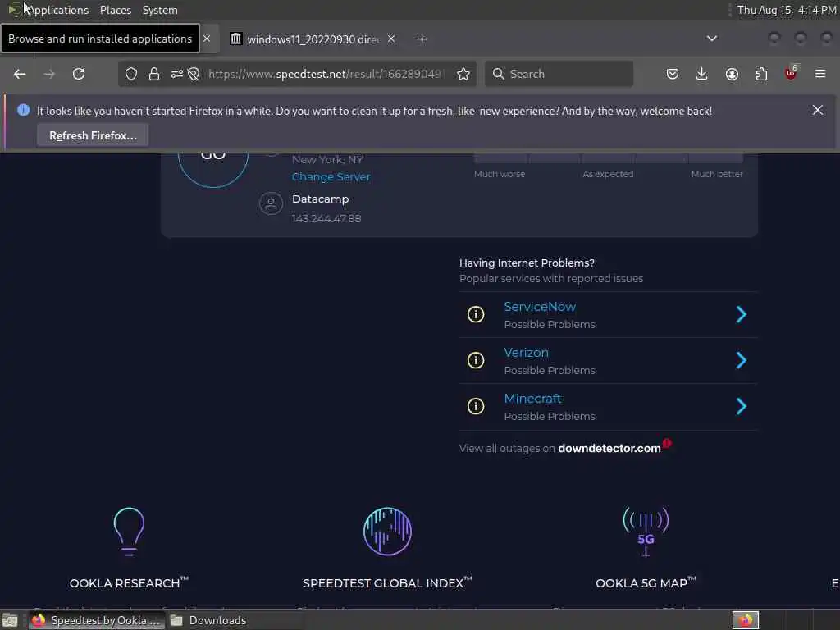Open OOKLA RESEARCH heading link

(129, 583)
